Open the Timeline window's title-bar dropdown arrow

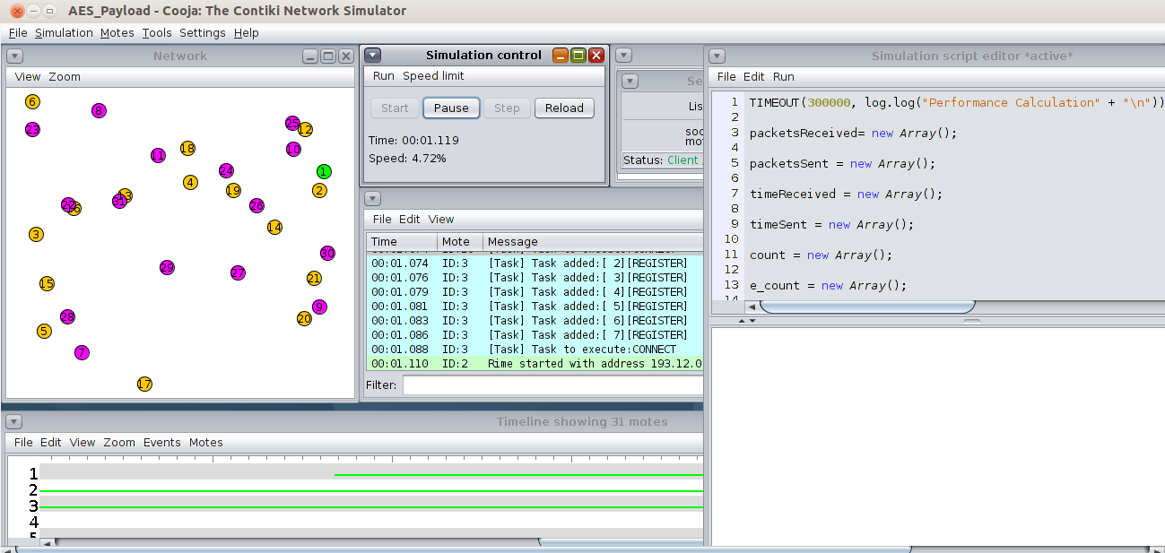14,421
